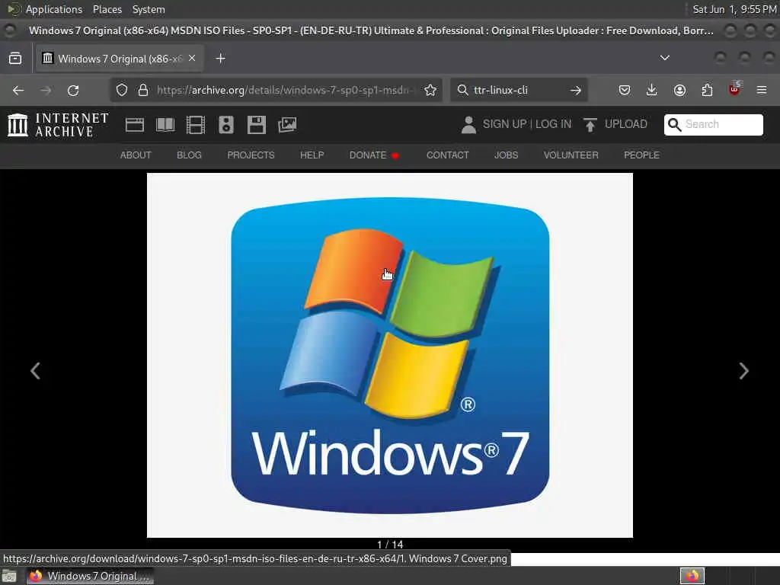Click the upload arrow icon
Viewport: 780px width, 585px height.
click(590, 124)
